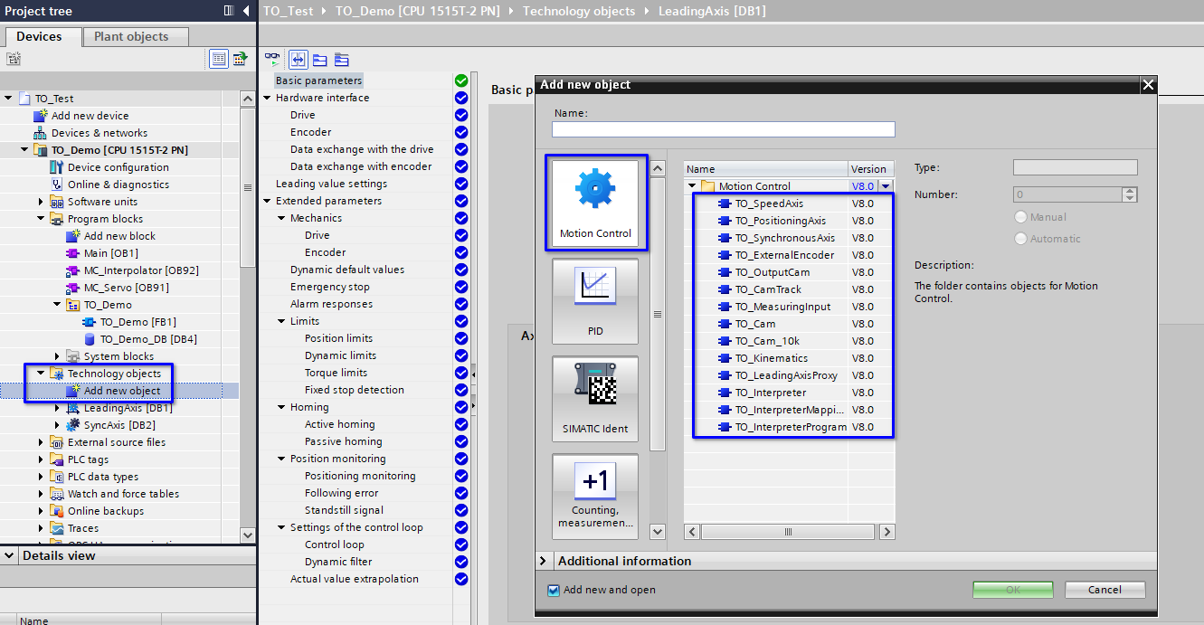The width and height of the screenshot is (1204, 625).
Task: Select TO_Kinematics from the object list
Action: (771, 358)
